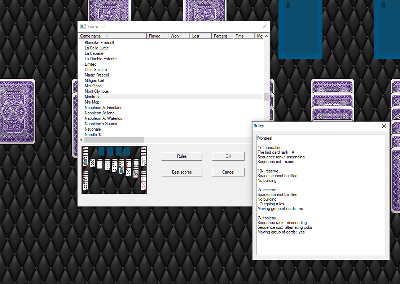Choose Napoleon At Waterloo in the list

tap(104, 118)
